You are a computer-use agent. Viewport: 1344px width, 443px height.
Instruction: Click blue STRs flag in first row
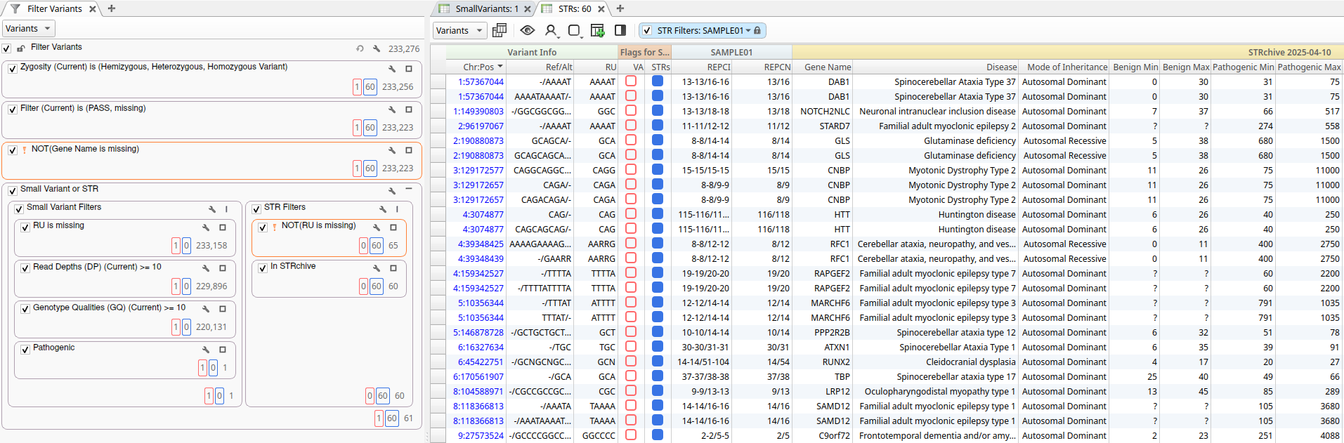(658, 81)
